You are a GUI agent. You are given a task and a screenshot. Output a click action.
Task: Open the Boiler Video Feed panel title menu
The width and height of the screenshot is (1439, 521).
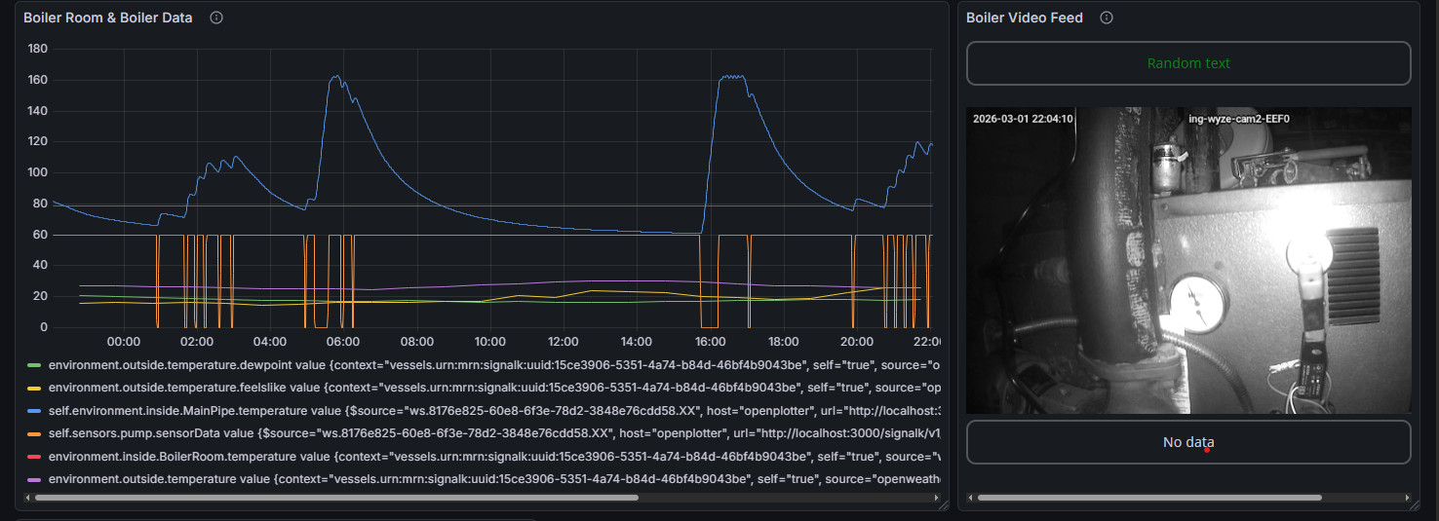coord(1025,18)
